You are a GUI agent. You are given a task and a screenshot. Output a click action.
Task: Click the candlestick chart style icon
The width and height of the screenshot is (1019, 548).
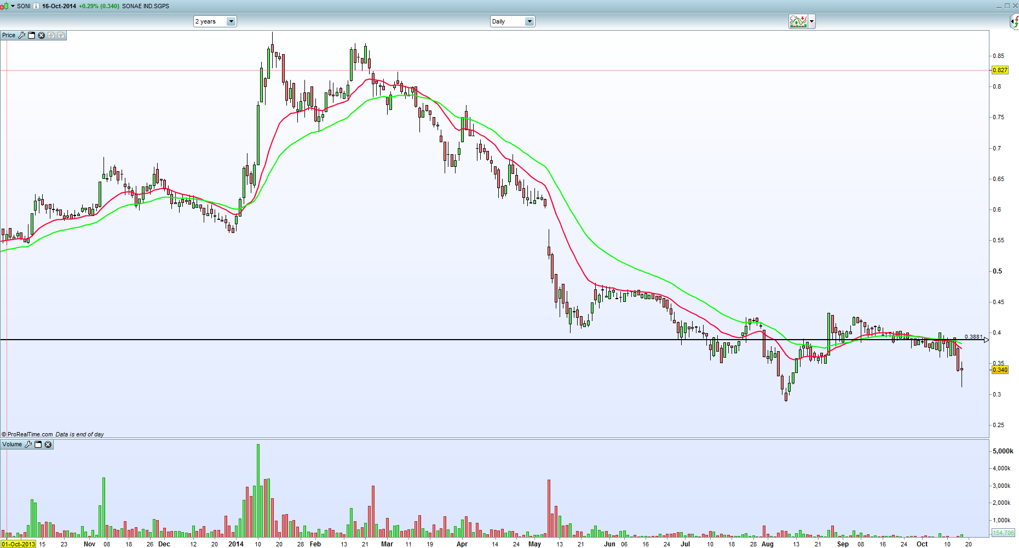[4, 6]
